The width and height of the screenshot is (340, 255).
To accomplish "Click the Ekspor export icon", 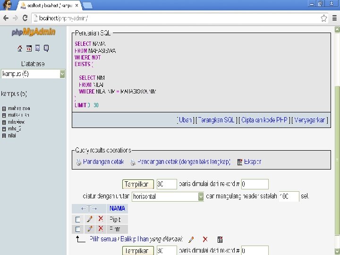I will pyautogui.click(x=240, y=162).
